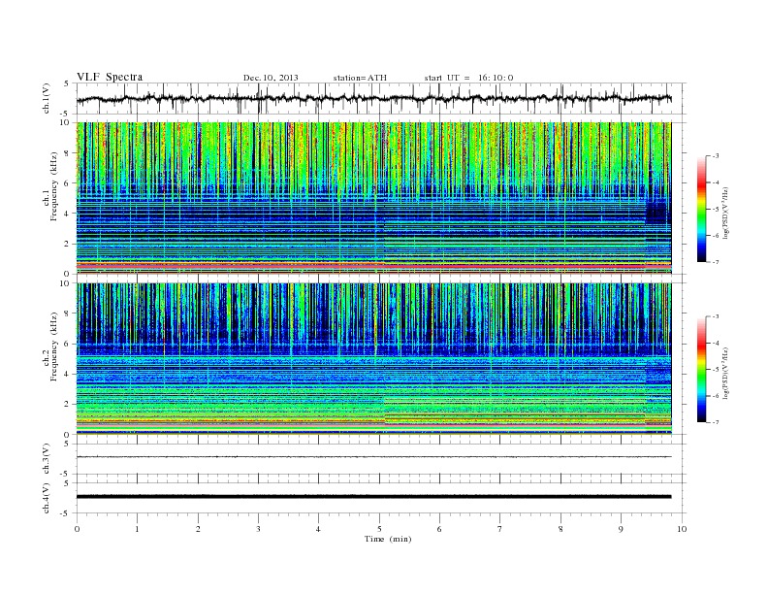Screen dimensions: 768x594
Task: Select the "ch.4(V)" axis label
Action: tap(47, 498)
